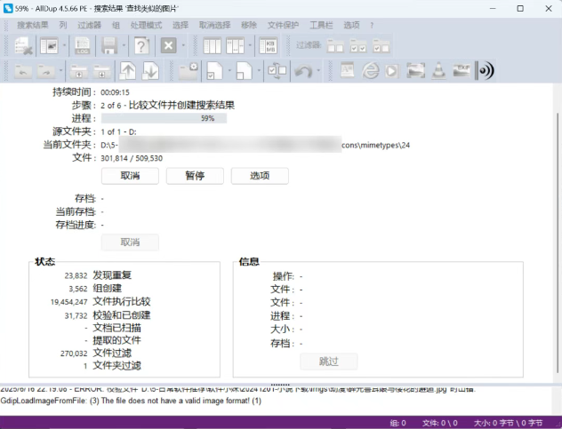Click the up arrow file icon
Image resolution: width=562 pixels, height=429 pixels.
[x=128, y=71]
